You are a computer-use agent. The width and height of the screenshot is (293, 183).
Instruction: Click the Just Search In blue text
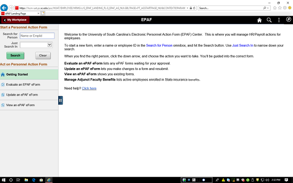pos(243,45)
